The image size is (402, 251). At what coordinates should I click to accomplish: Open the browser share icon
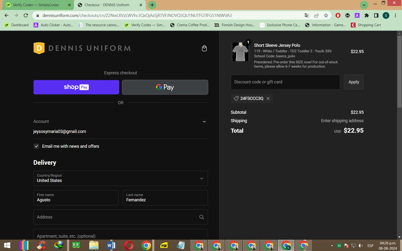tap(317, 16)
